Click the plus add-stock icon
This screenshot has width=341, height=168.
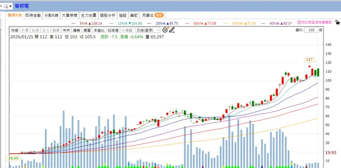(11, 6)
